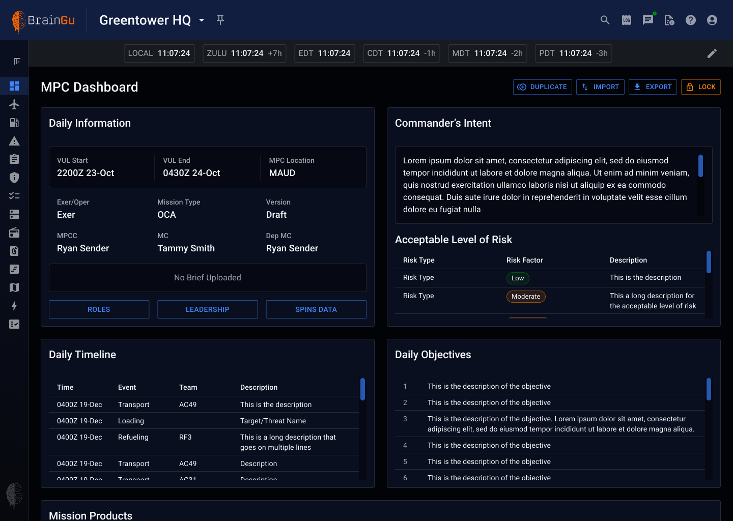Open the LOG icon in header
This screenshot has width=733, height=521.
click(x=627, y=20)
